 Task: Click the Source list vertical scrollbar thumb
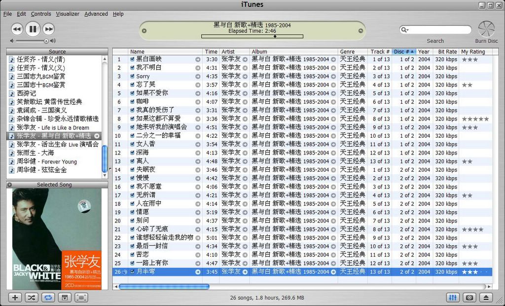[105, 159]
